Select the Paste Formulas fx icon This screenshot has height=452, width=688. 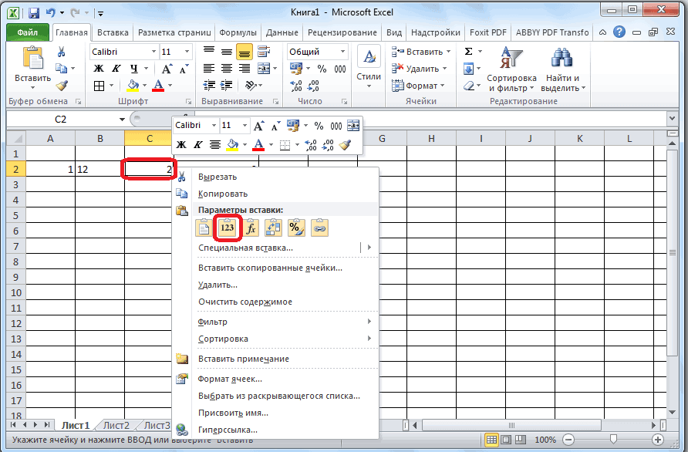click(250, 228)
